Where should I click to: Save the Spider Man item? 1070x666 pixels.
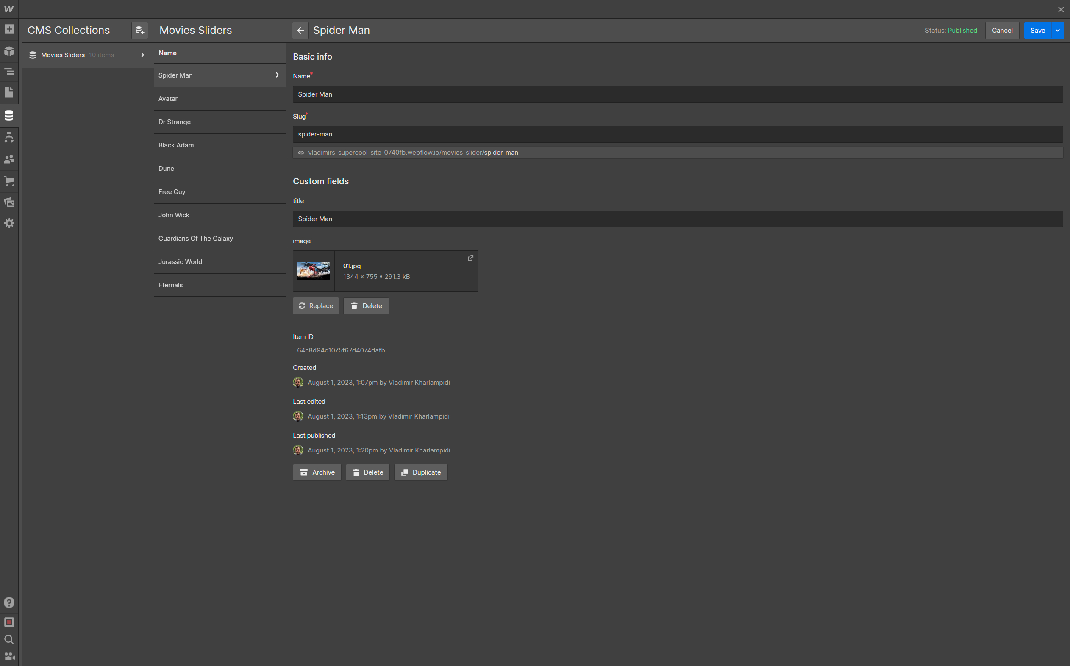pos(1037,31)
